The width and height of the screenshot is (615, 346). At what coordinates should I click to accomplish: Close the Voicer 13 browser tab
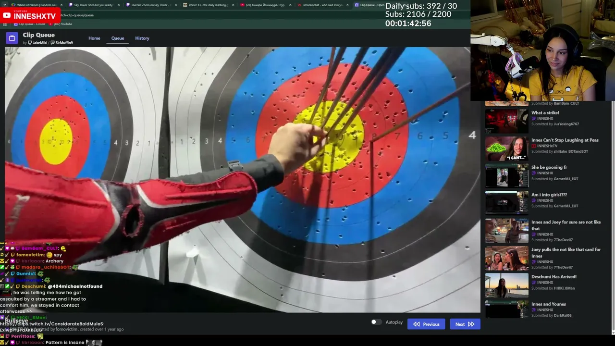[x=233, y=5]
